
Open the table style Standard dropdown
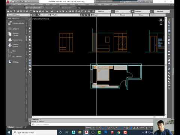click(x=142, y=11)
